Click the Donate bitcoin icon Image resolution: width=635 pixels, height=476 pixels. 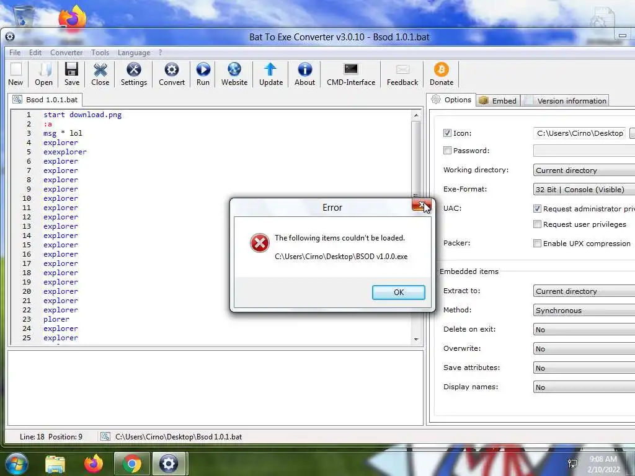pyautogui.click(x=442, y=69)
